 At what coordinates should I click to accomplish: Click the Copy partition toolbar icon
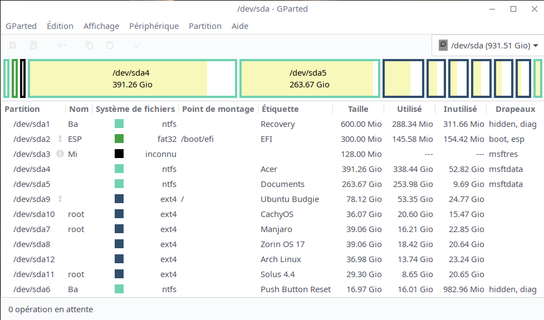click(x=89, y=46)
